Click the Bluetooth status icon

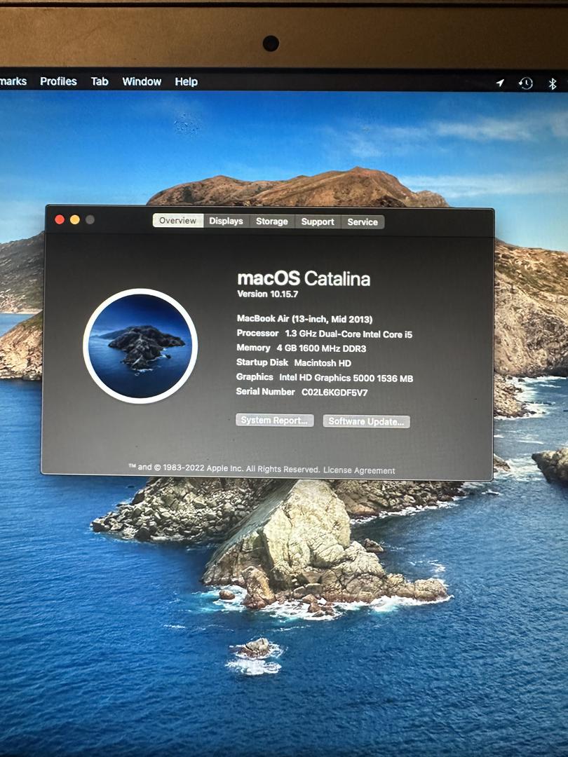pos(553,84)
